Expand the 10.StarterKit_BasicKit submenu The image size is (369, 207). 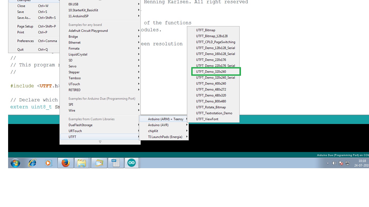pos(100,10)
